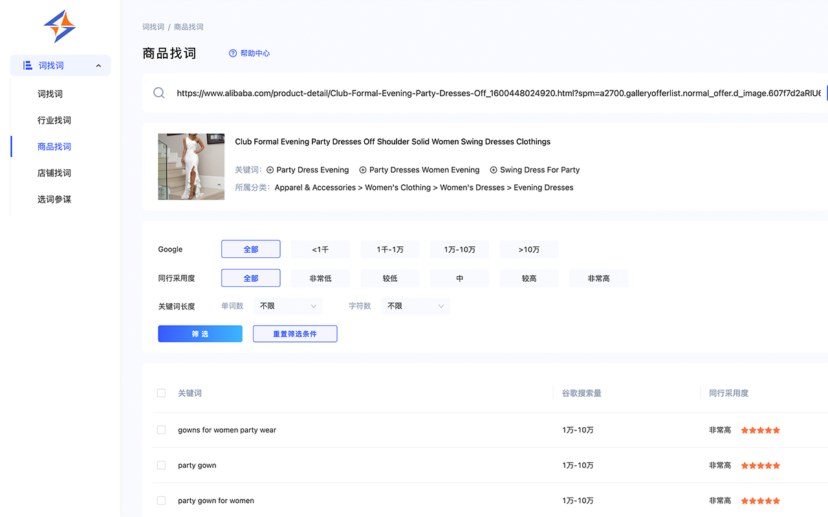Viewport: 828px width, 517px height.
Task: Click the help question-mark icon beside 帮助中心
Action: pyautogui.click(x=233, y=53)
